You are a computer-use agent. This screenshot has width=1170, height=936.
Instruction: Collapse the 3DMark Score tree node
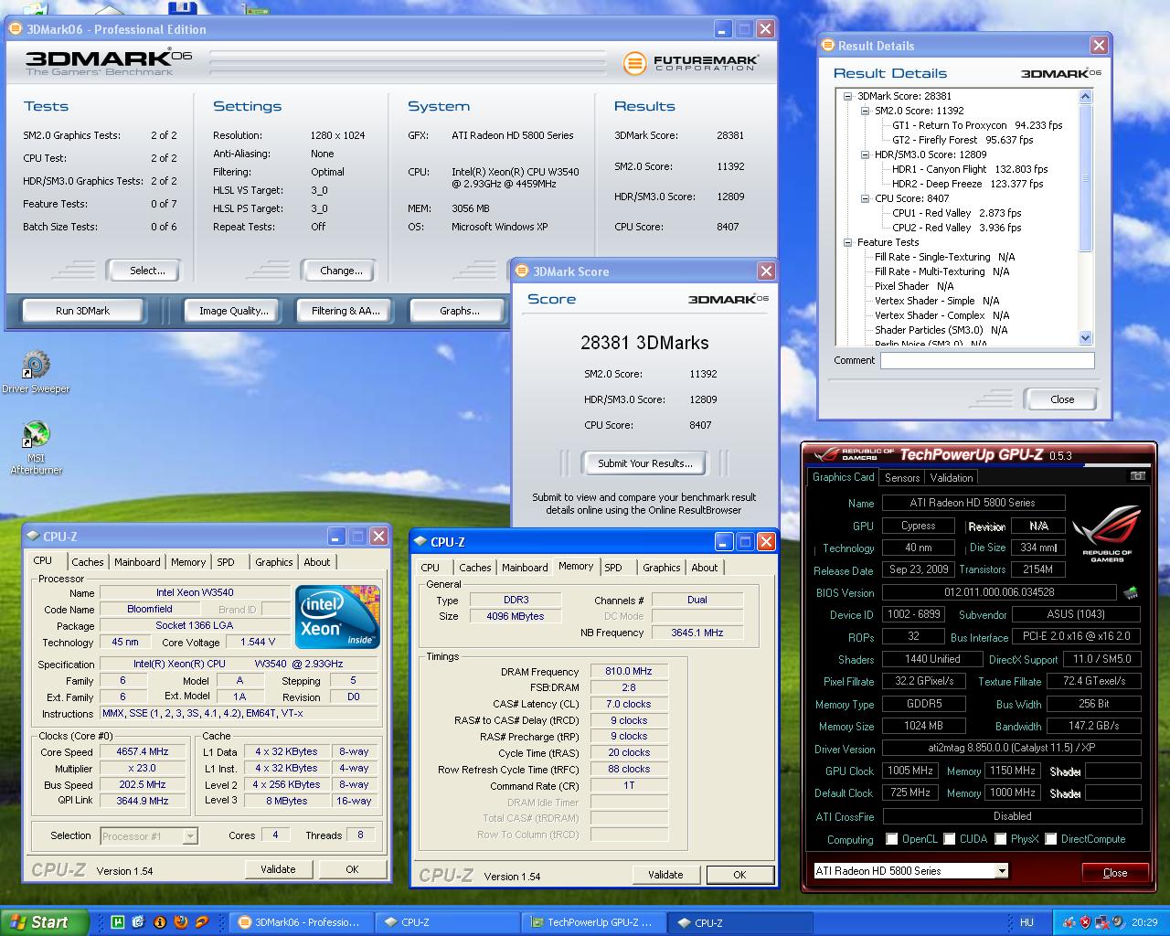point(847,96)
